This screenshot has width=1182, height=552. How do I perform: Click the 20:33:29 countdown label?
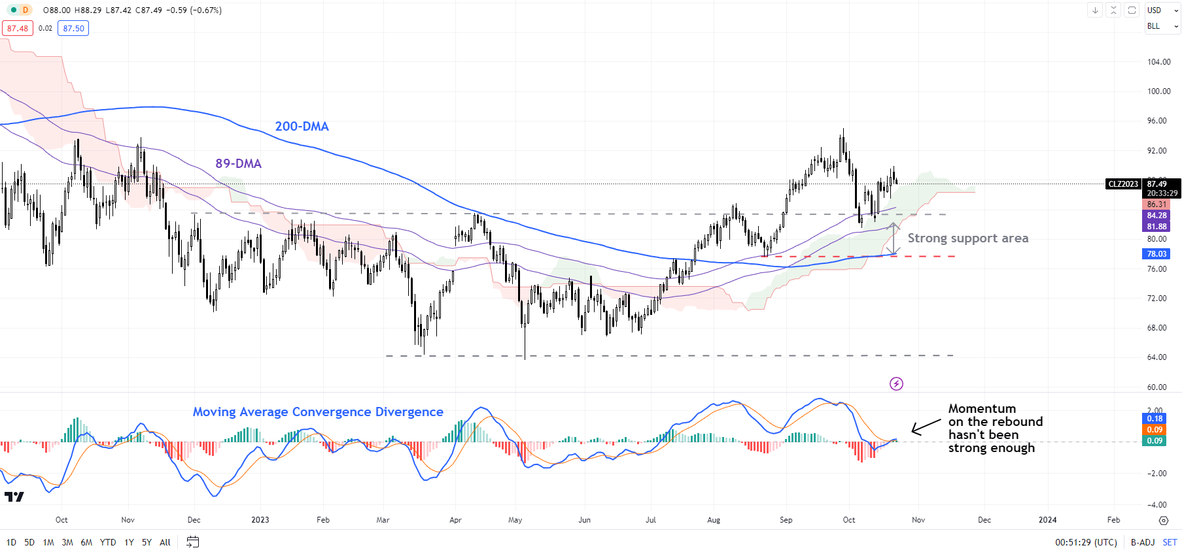click(x=1162, y=193)
